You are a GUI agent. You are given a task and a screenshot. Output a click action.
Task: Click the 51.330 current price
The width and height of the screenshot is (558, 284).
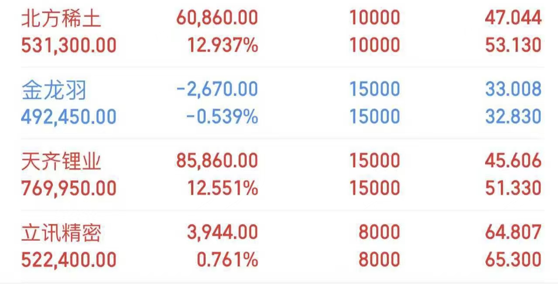pos(513,188)
